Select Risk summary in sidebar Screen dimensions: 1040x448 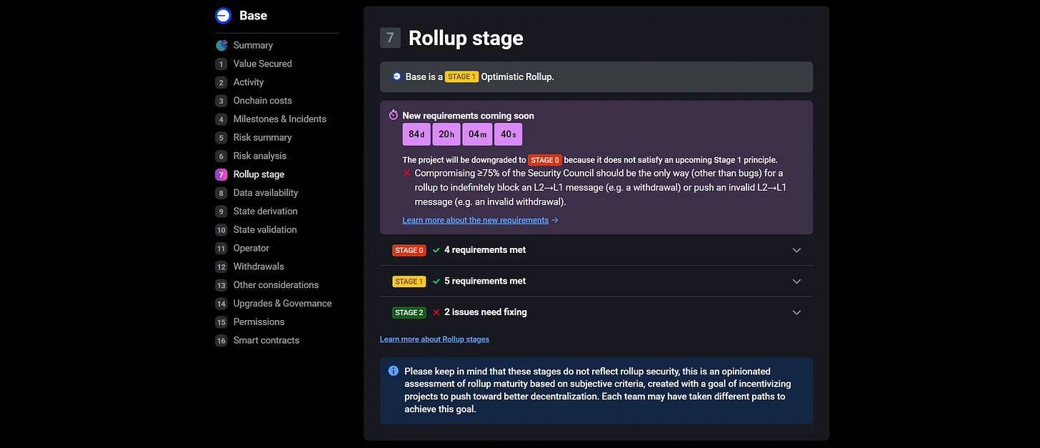coord(262,137)
